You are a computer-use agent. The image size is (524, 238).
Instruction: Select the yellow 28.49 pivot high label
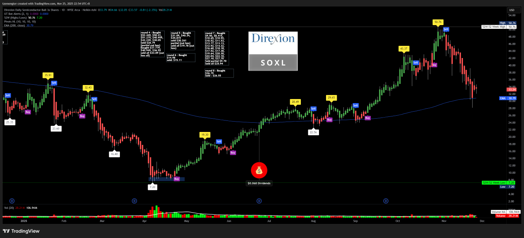pyautogui.click(x=295, y=101)
